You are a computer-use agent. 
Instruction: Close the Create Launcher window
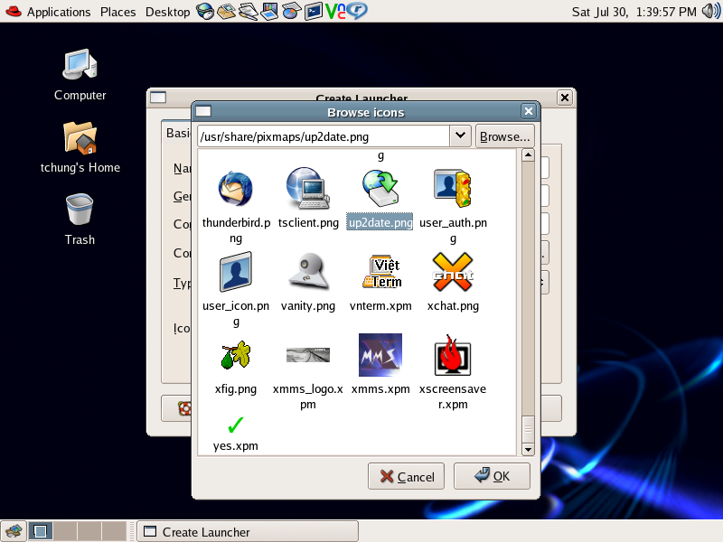click(565, 98)
